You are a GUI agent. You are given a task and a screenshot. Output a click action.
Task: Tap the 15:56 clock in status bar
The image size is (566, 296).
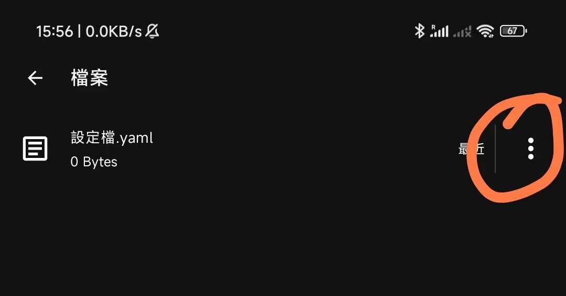(x=55, y=31)
